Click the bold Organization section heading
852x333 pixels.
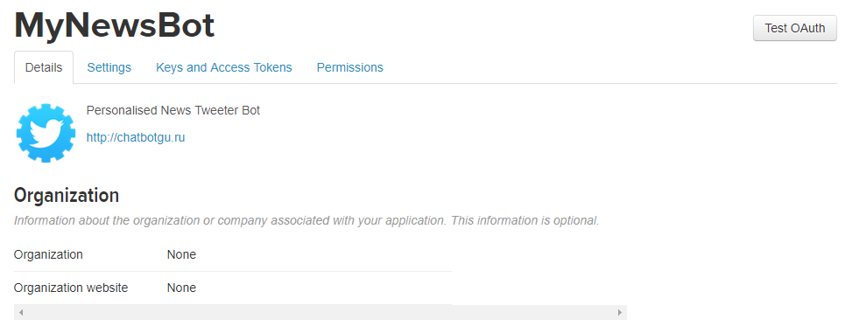coord(67,195)
